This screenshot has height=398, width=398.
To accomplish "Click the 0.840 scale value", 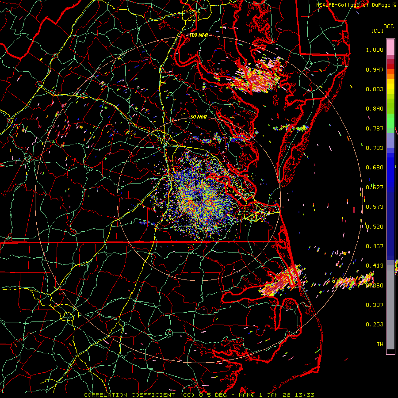I will tap(375, 109).
